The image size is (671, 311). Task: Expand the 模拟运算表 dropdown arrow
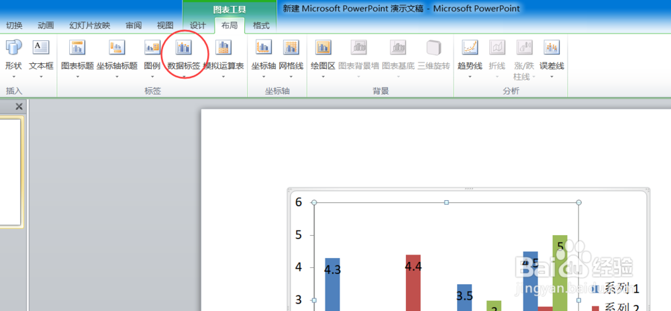[223, 77]
